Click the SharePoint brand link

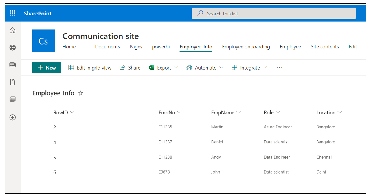click(x=38, y=14)
